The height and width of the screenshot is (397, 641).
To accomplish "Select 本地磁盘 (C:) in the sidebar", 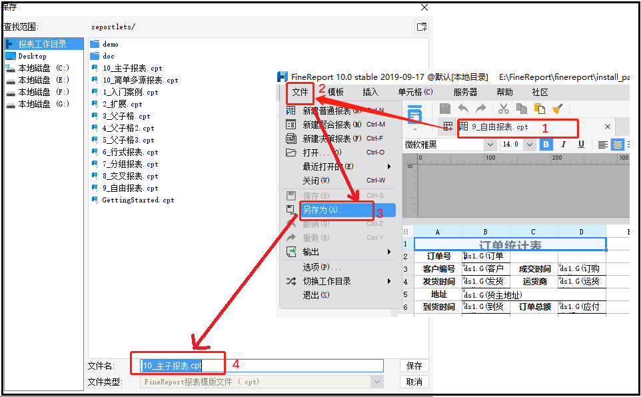I will point(44,68).
